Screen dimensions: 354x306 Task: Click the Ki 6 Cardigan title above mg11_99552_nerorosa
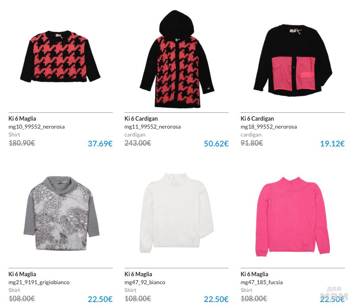141,119
